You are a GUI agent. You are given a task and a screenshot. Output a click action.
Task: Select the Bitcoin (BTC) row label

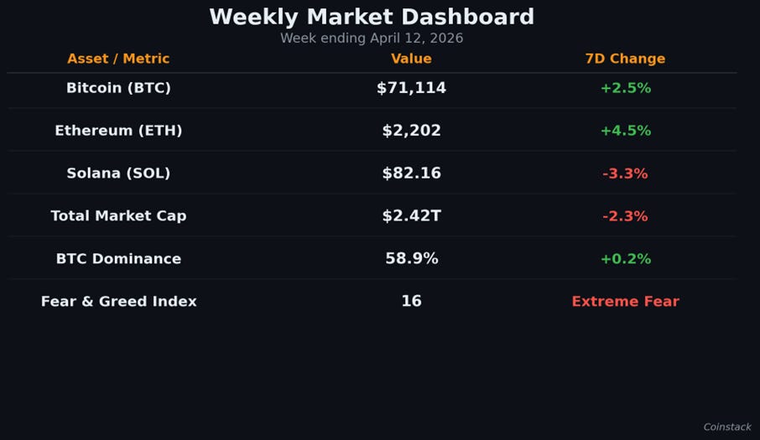point(118,88)
